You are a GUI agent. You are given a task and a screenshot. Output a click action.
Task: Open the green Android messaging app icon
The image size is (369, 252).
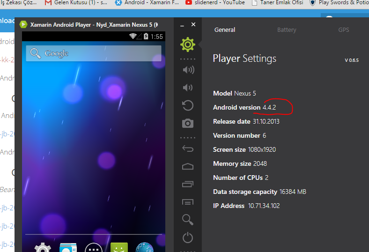pyautogui.click(x=119, y=247)
